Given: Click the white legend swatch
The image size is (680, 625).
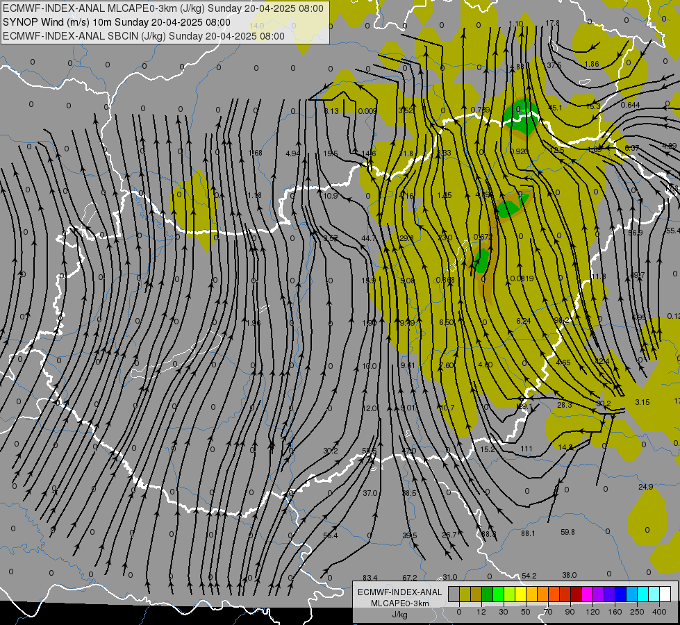Looking at the screenshot, I should (x=665, y=594).
